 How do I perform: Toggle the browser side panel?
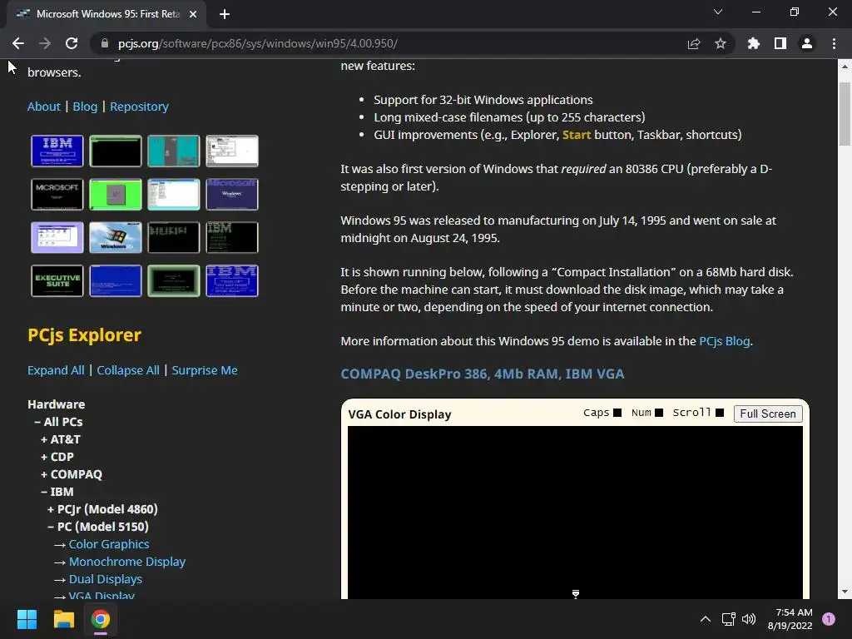(780, 43)
